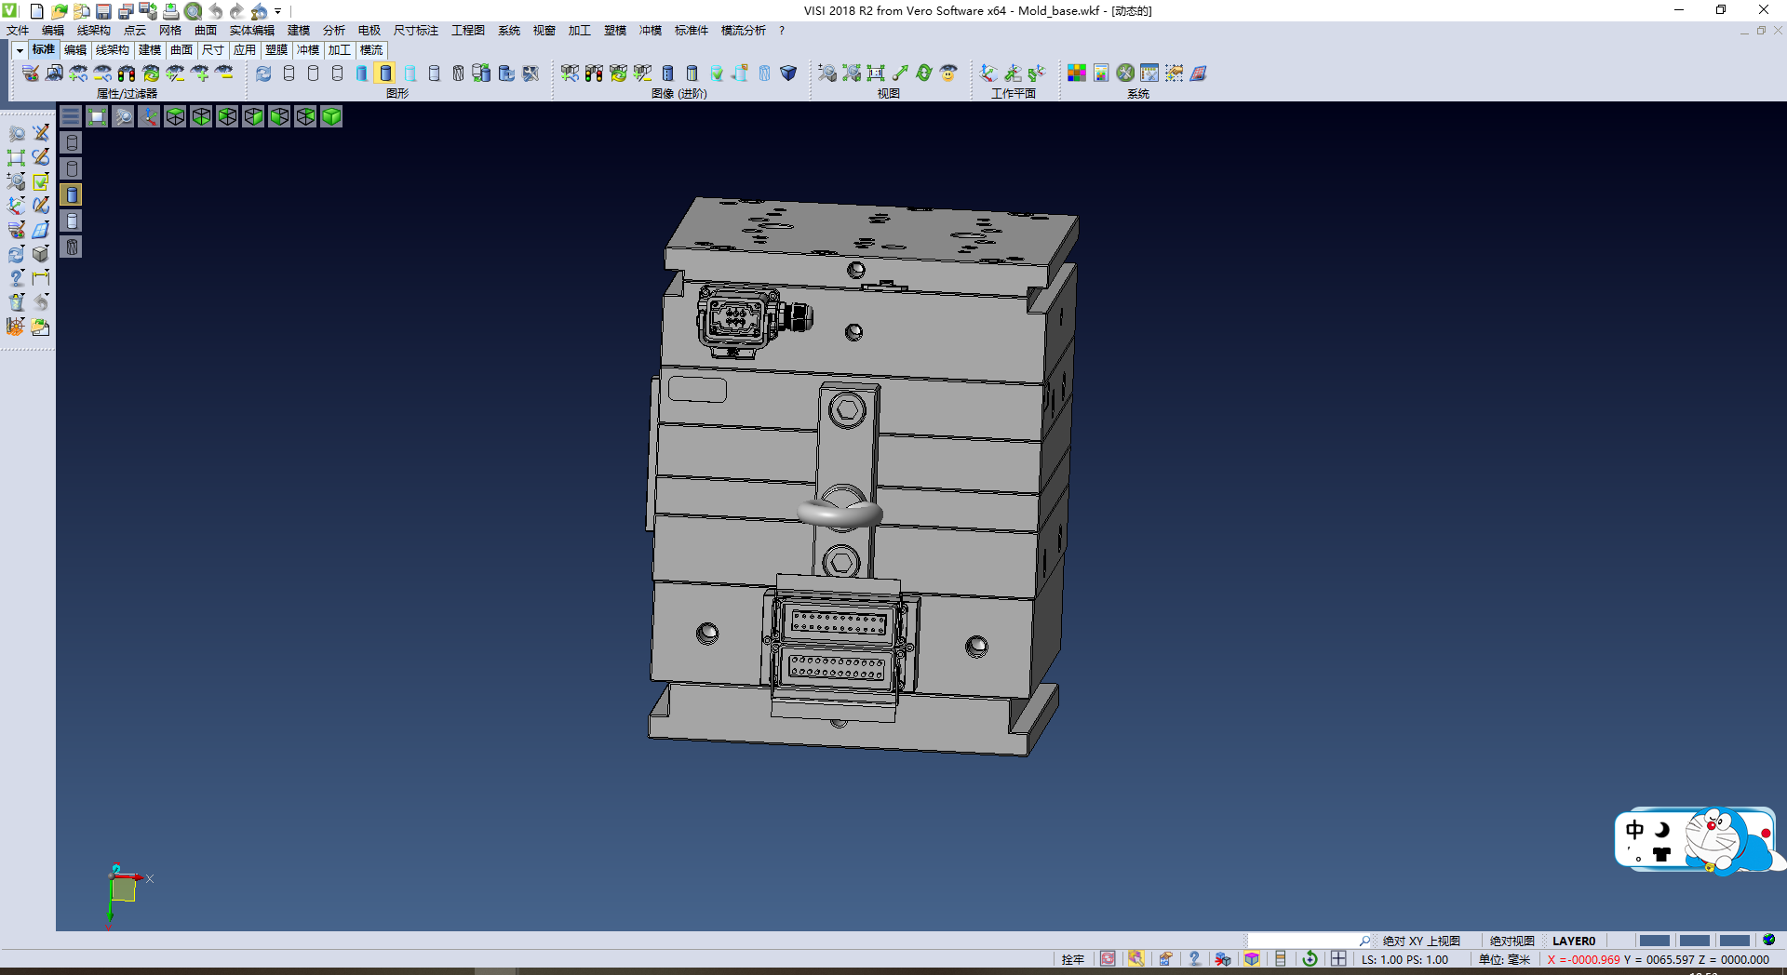Click the smiley face rendering icon
Image resolution: width=1787 pixels, height=975 pixels.
click(948, 73)
